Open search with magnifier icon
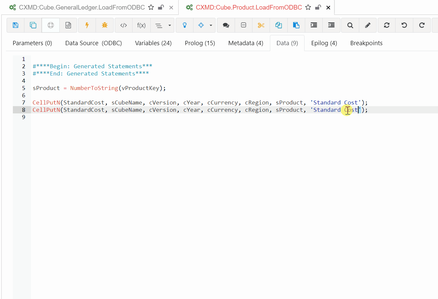Image resolution: width=438 pixels, height=299 pixels. coord(350,25)
